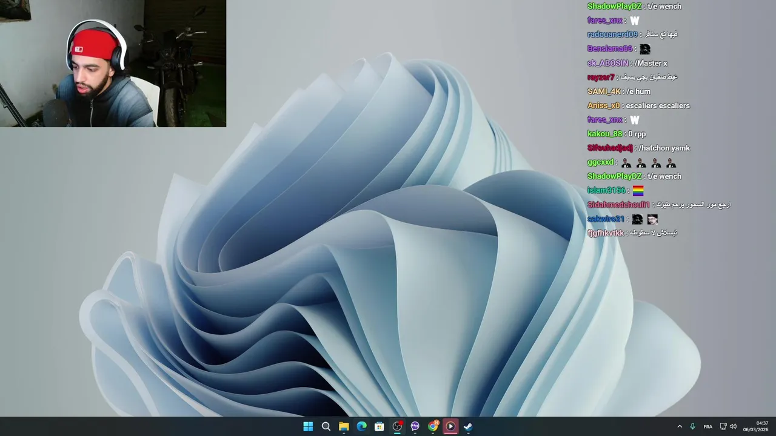Click the '0 rpp' chat message
This screenshot has height=436, width=776.
pos(637,134)
